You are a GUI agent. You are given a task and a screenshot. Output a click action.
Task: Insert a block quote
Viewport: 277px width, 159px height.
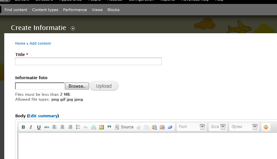point(109,127)
